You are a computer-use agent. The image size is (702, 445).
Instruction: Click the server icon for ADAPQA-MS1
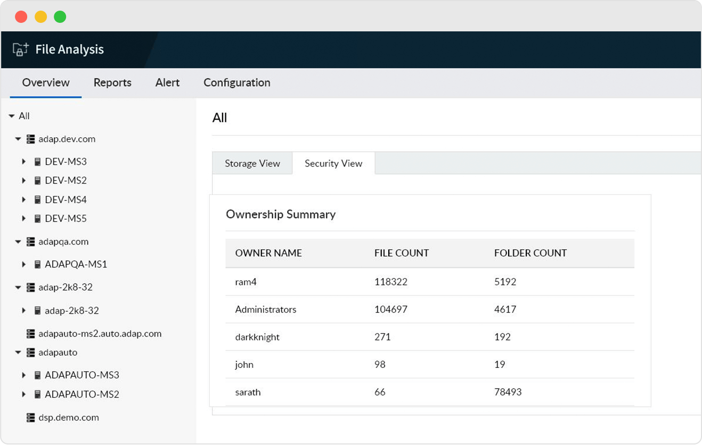click(37, 264)
